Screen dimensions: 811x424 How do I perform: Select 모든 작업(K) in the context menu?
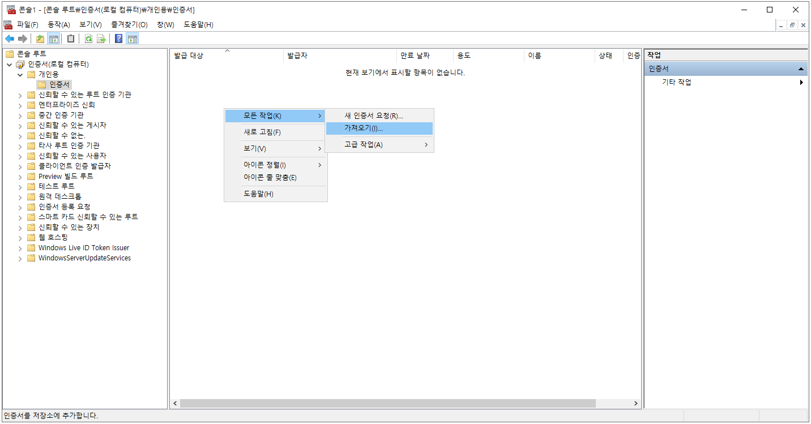275,115
